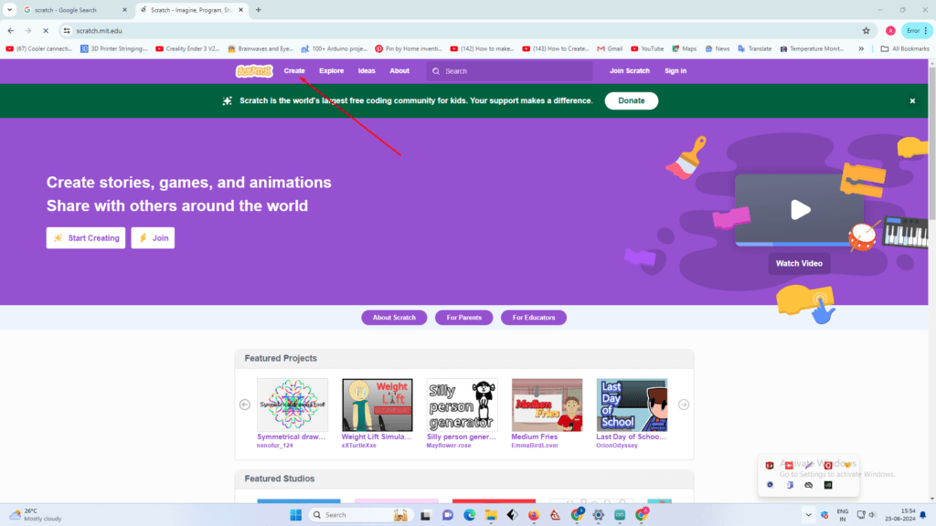Image resolution: width=936 pixels, height=526 pixels.
Task: Click Watch Video button
Action: (799, 263)
